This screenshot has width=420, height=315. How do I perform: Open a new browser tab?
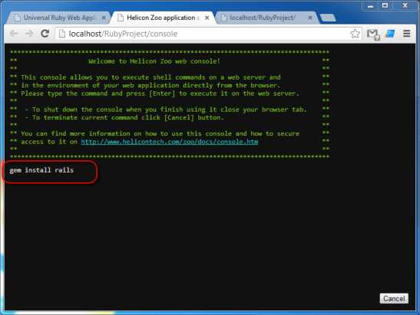pos(328,18)
